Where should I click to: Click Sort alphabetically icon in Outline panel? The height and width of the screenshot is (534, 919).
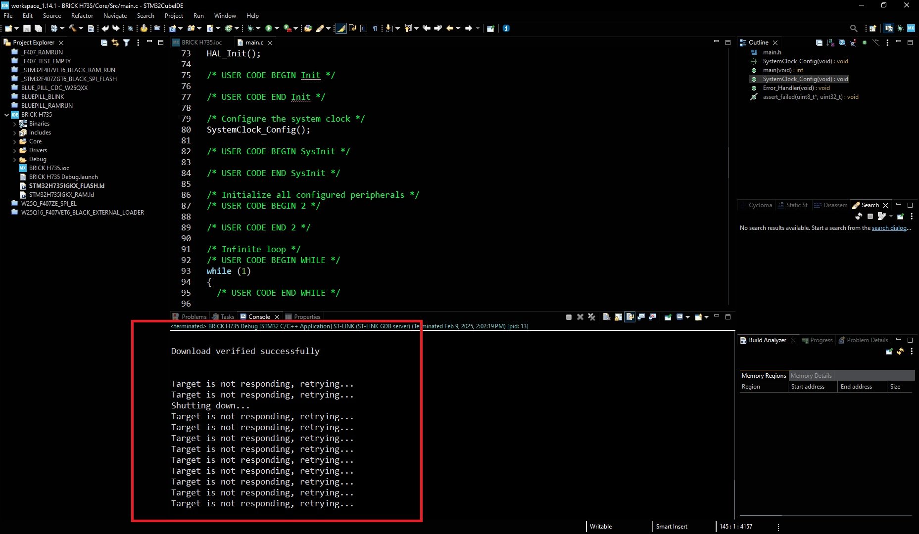click(830, 43)
